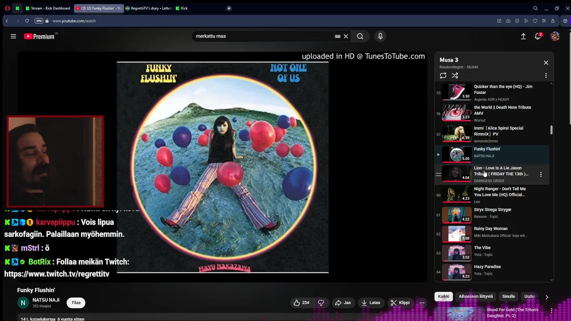571x321 pixels.
Task: Open the notifications bell with badge
Action: [538, 36]
